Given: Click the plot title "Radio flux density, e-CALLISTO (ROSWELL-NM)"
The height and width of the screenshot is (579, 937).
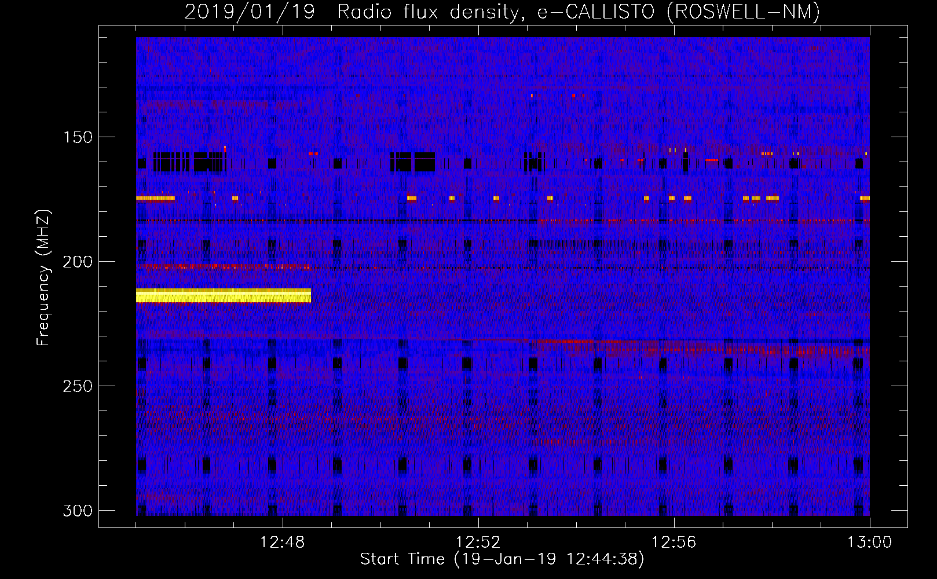Looking at the screenshot, I should [579, 12].
